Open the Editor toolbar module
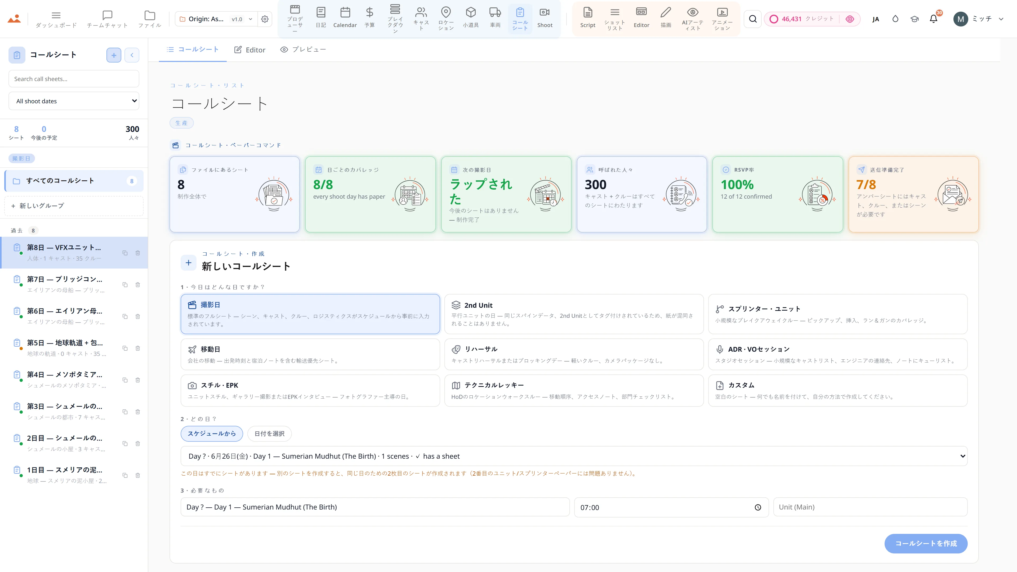 [641, 19]
